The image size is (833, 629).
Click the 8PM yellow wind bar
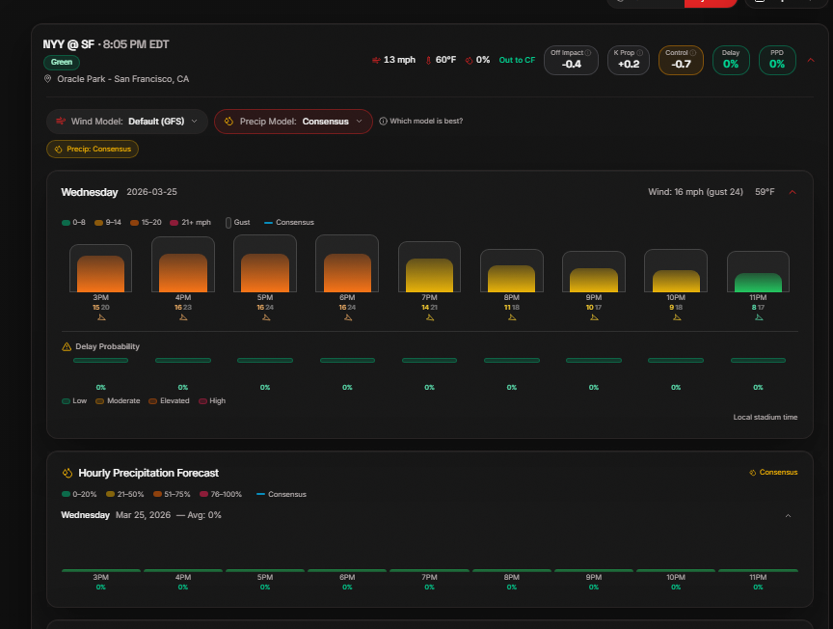(x=512, y=279)
